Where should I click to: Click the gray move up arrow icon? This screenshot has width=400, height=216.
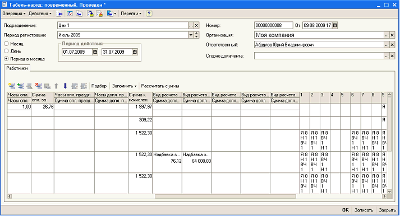(x=56, y=86)
